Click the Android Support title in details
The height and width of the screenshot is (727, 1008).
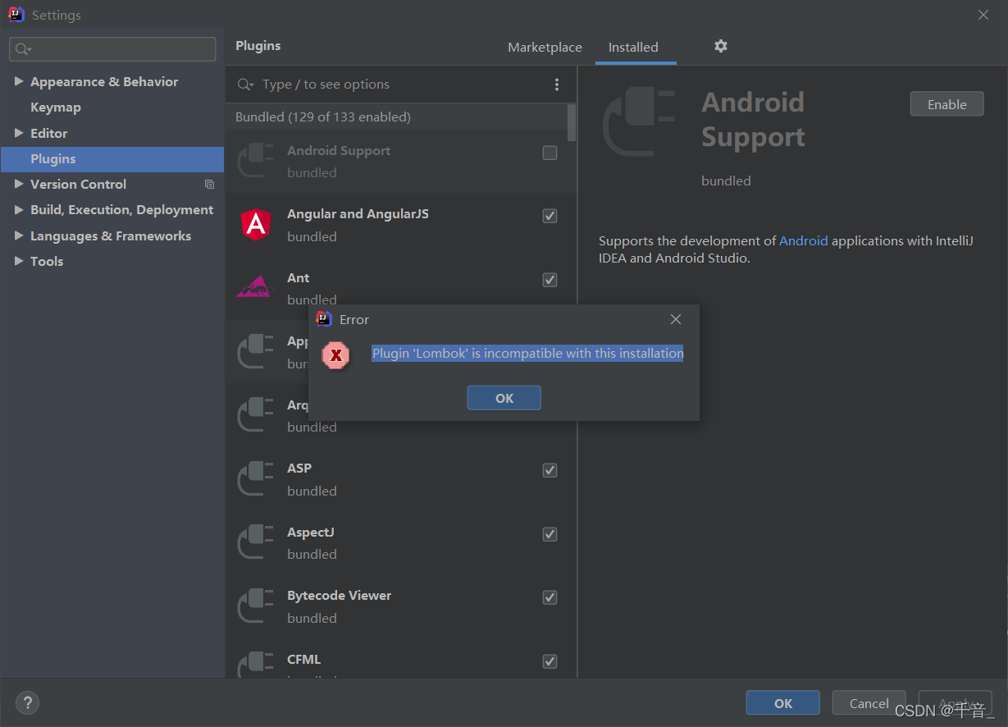pyautogui.click(x=753, y=120)
